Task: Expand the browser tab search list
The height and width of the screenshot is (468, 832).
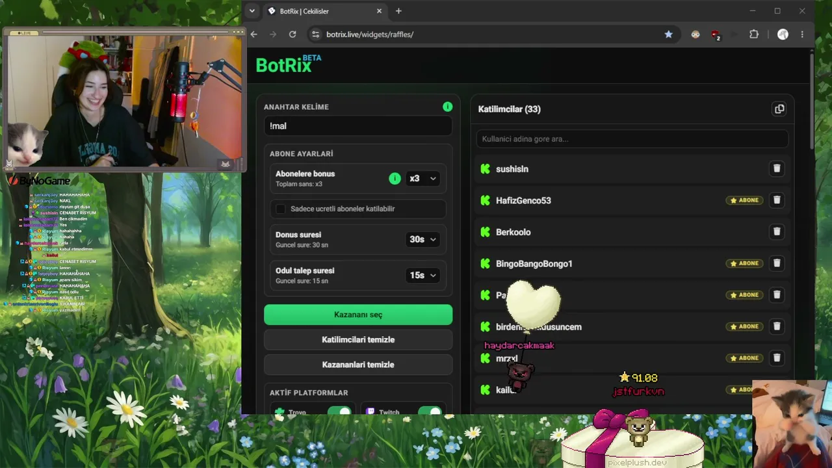Action: click(x=252, y=11)
